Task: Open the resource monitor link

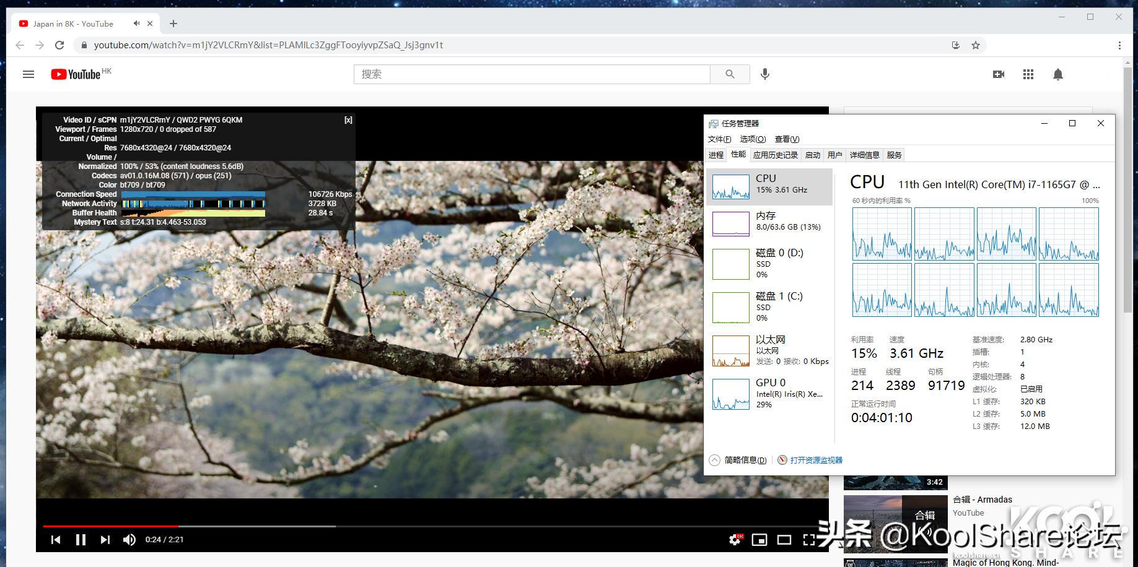Action: [816, 460]
